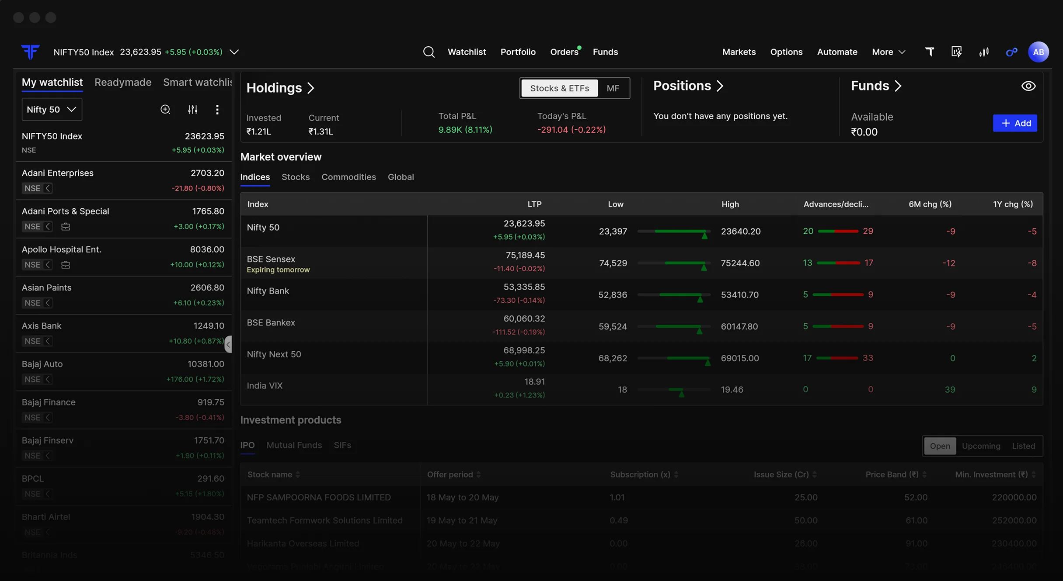Open the candlestick chart icon in header
The image size is (1063, 581).
click(984, 52)
